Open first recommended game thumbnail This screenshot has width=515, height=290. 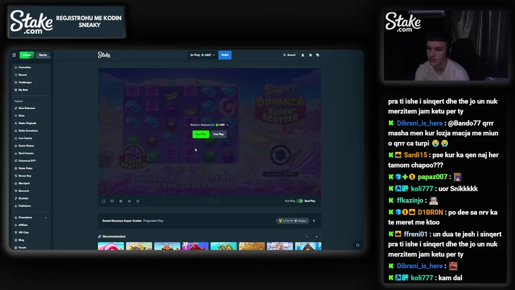coord(111,246)
